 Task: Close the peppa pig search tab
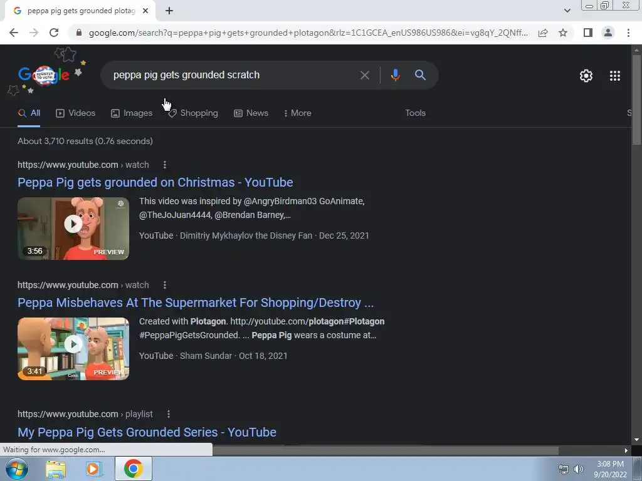point(145,11)
